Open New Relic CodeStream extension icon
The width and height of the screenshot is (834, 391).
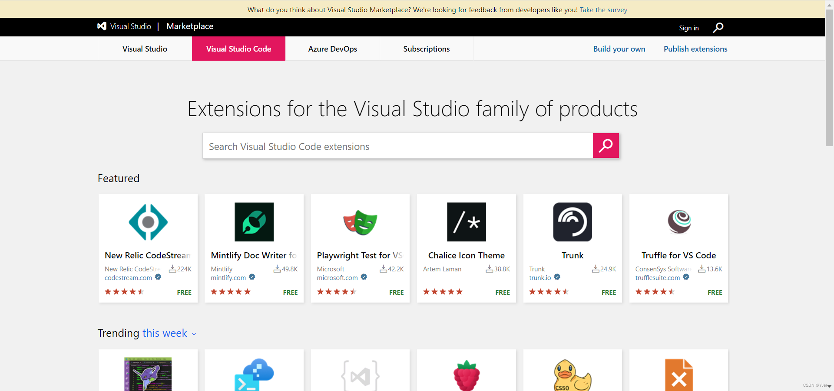[x=148, y=222]
